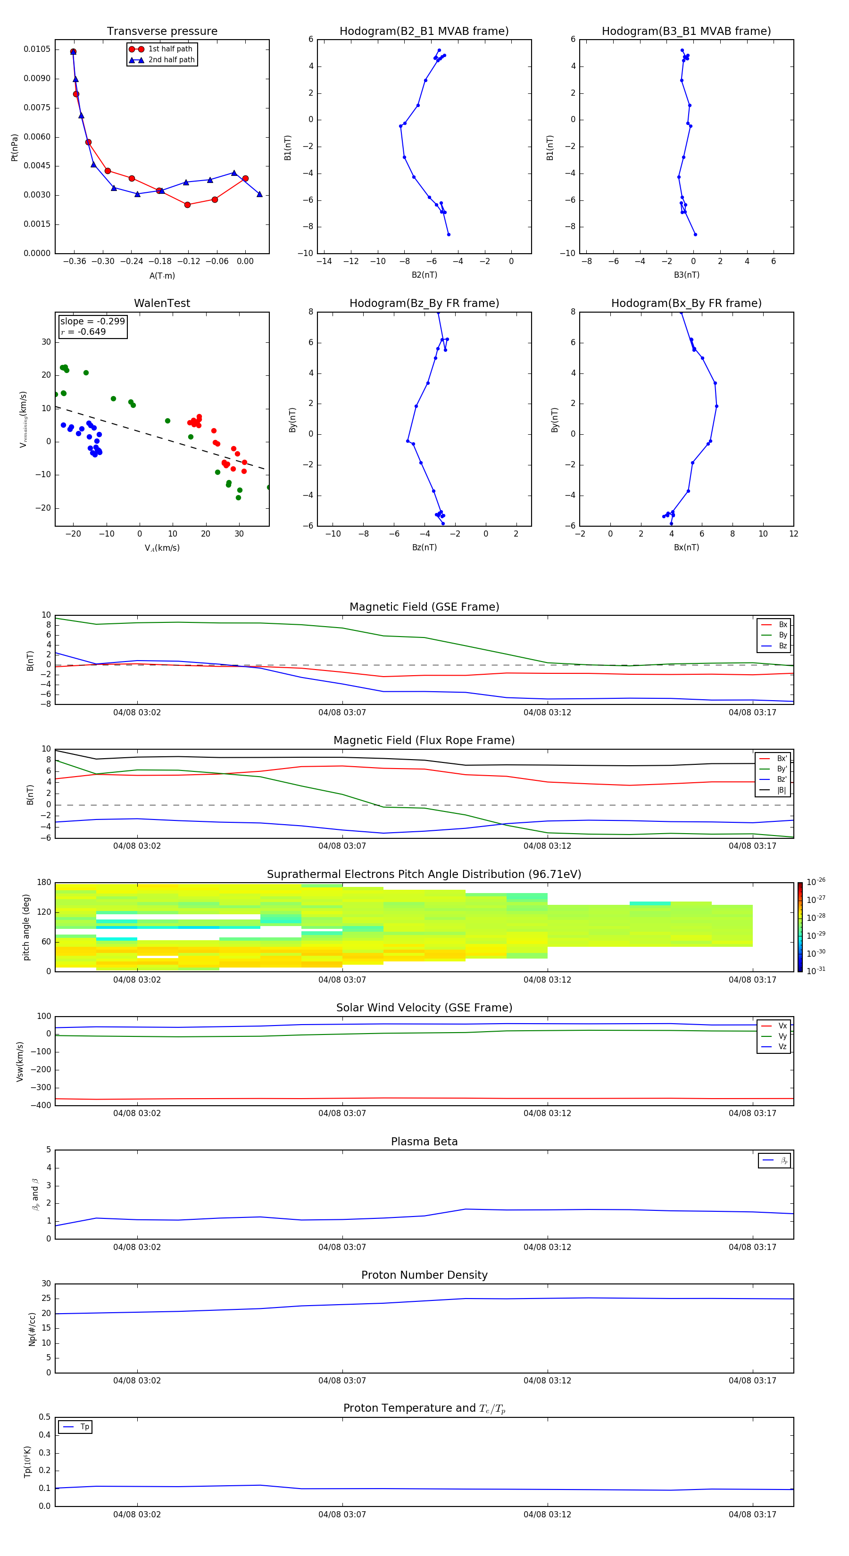
Task: Click the 'Vremaining(km/s)' y-axis label
Action: click(24, 419)
